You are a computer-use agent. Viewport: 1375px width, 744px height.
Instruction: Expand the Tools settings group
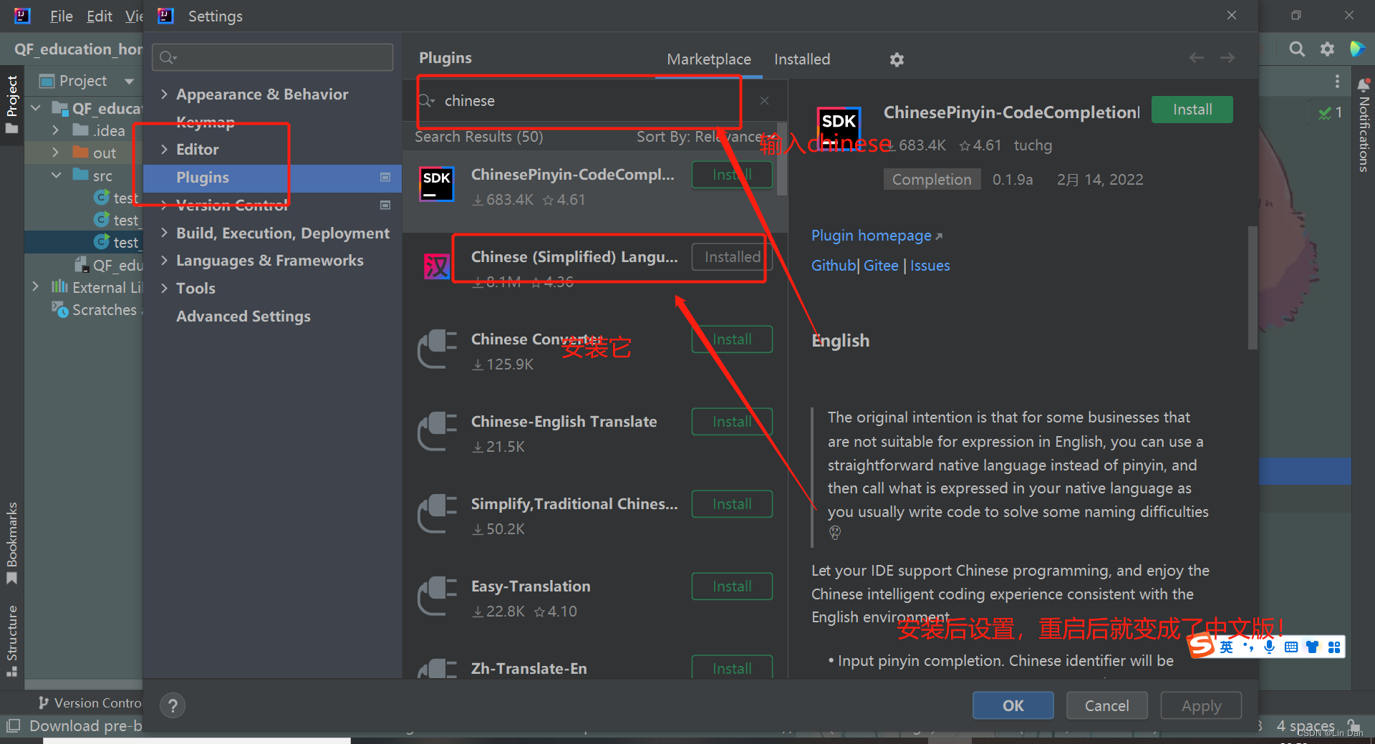coord(164,288)
